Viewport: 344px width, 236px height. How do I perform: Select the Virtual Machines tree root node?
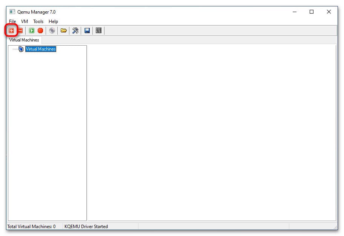click(41, 49)
